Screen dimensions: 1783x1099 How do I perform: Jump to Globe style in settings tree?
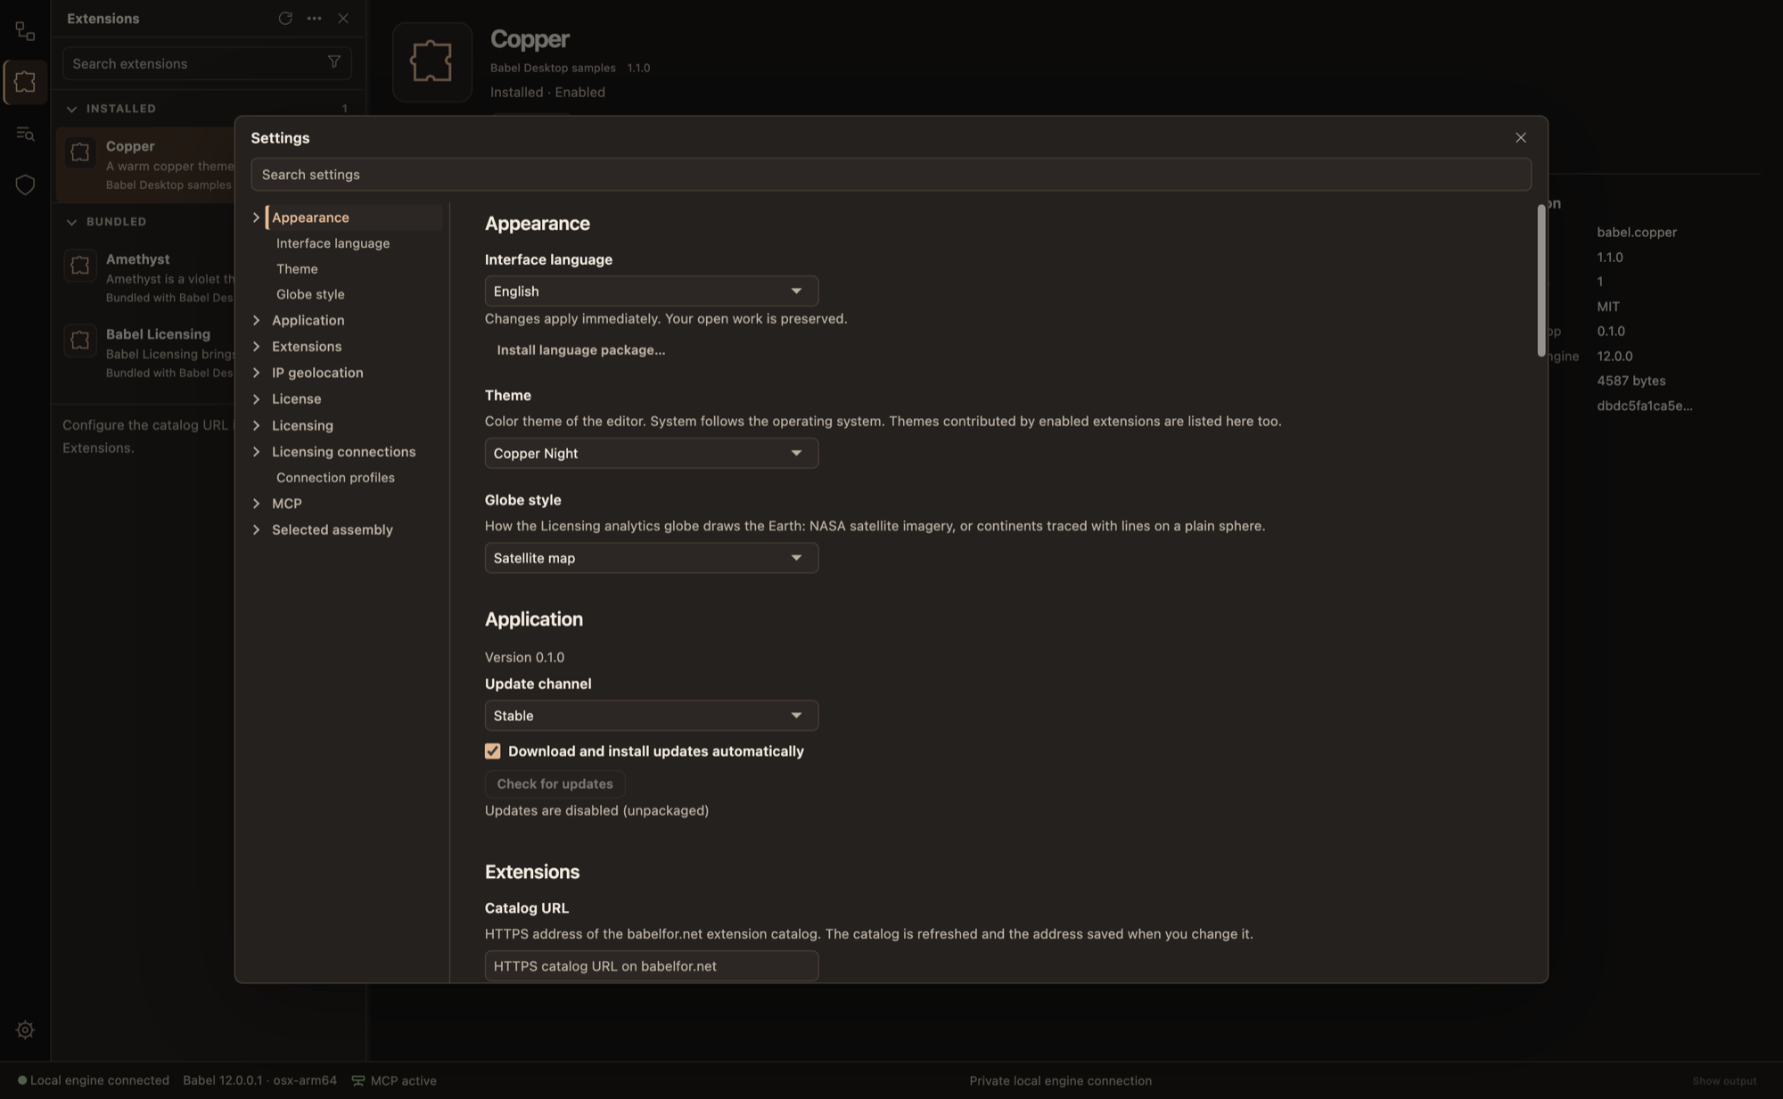(x=310, y=294)
